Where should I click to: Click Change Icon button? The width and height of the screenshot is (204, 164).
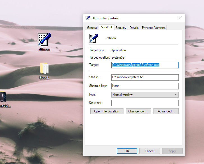click(x=138, y=111)
